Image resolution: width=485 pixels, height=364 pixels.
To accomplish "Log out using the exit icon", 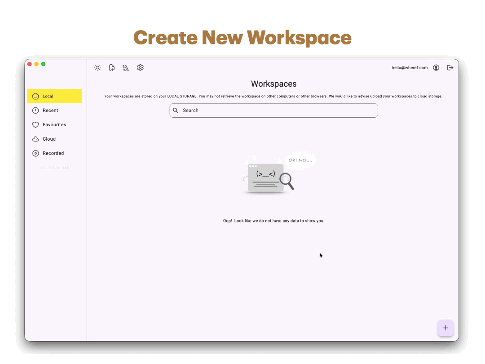I will (450, 67).
